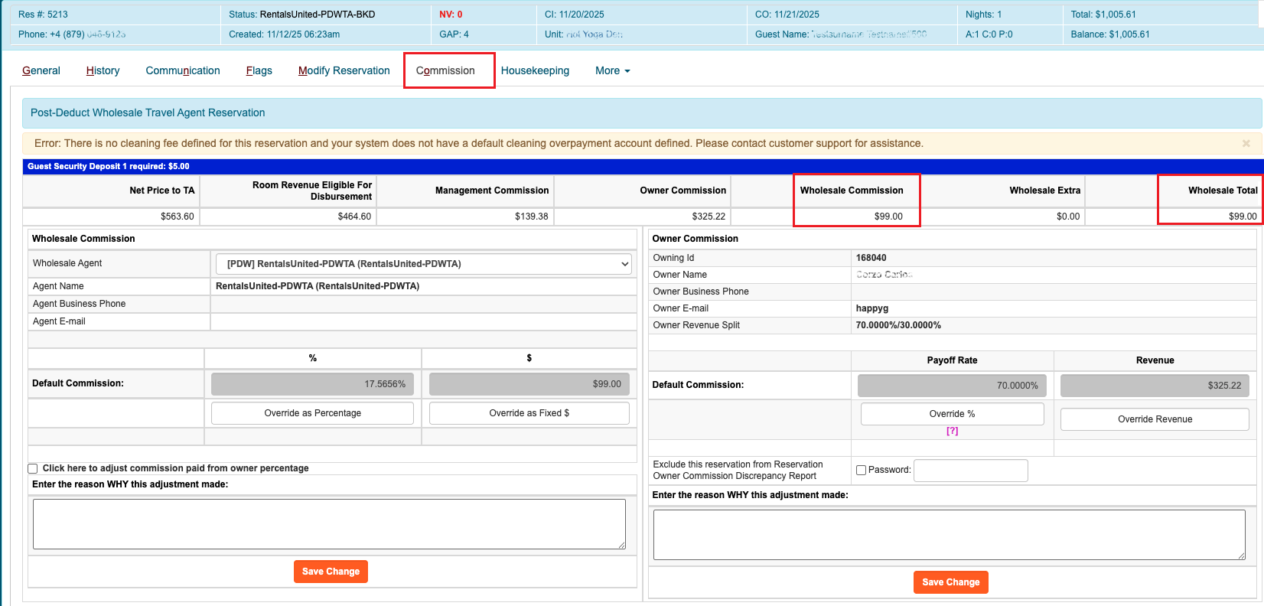Enable adjust commission from owner percentage checkbox

click(33, 468)
